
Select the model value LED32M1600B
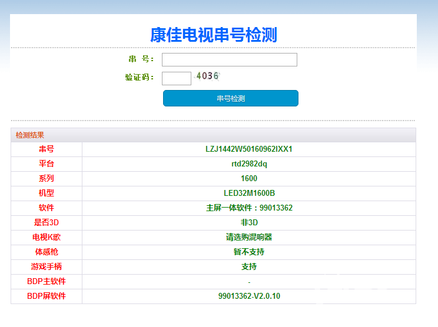pos(248,193)
